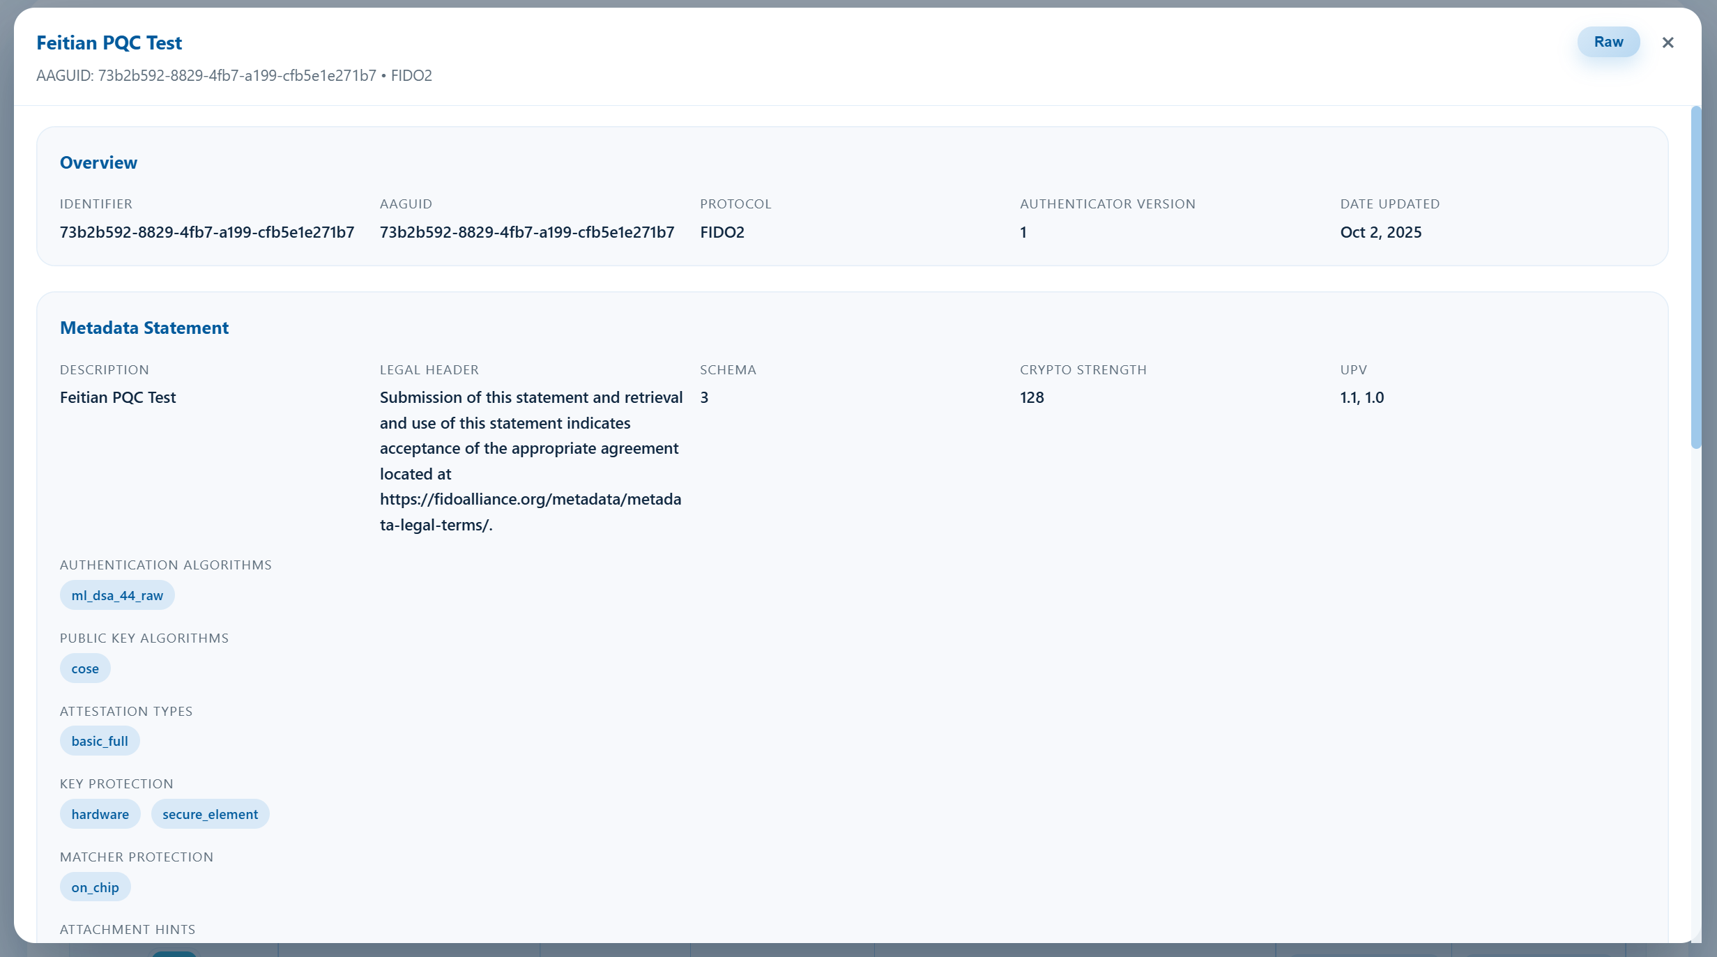Image resolution: width=1717 pixels, height=957 pixels.
Task: Click the hardware key protection chip
Action: click(100, 814)
